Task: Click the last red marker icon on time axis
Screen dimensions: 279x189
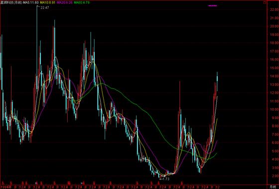Action: point(182,183)
